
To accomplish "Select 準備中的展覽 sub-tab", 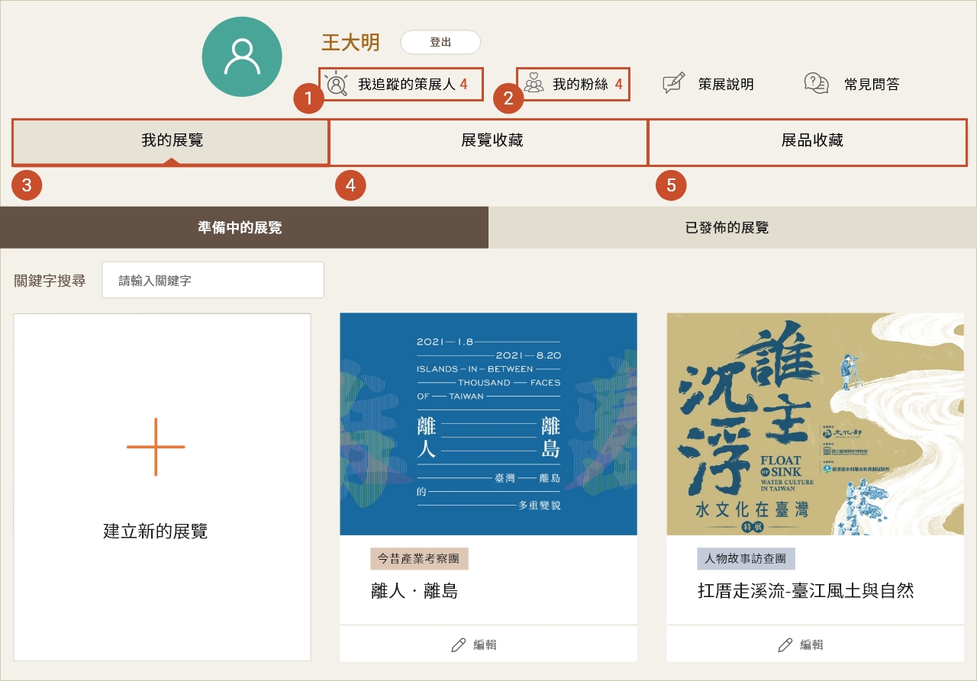I will point(244,227).
